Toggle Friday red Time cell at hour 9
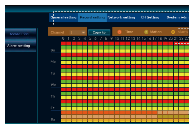This screenshot has width=194, height=129. [112, 101]
